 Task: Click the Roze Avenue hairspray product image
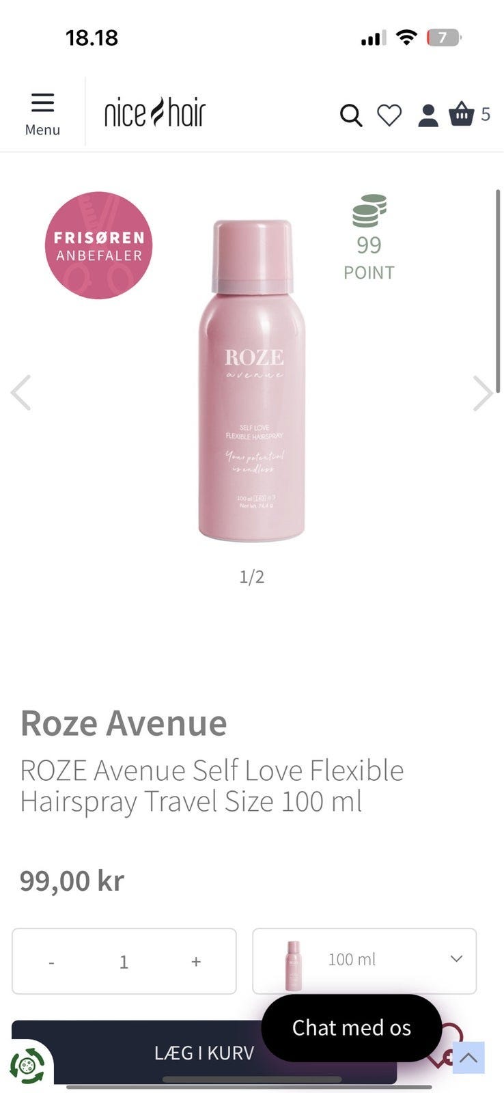pyautogui.click(x=252, y=381)
